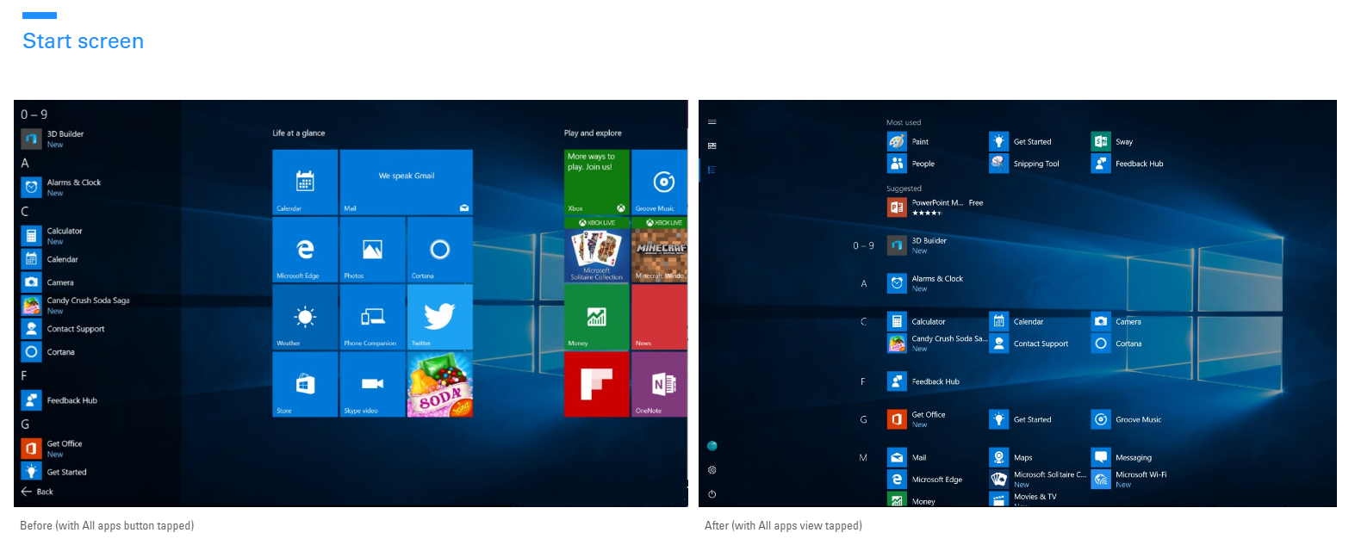Click letter G header in Before app list
The height and width of the screenshot is (545, 1355).
click(25, 424)
